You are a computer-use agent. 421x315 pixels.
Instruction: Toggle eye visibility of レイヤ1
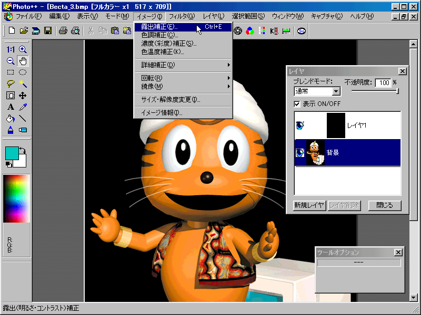click(x=299, y=125)
